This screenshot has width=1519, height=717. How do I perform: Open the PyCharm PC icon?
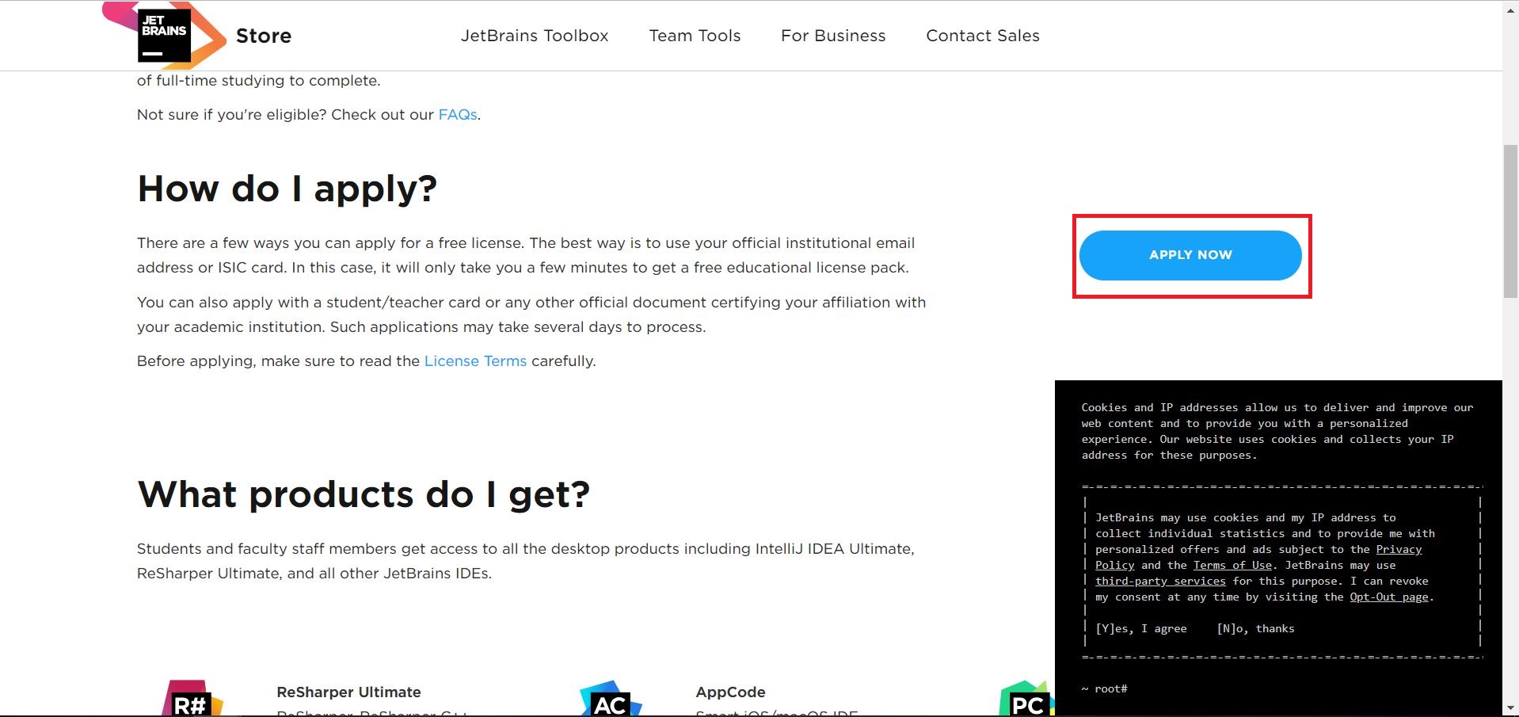tap(1026, 698)
